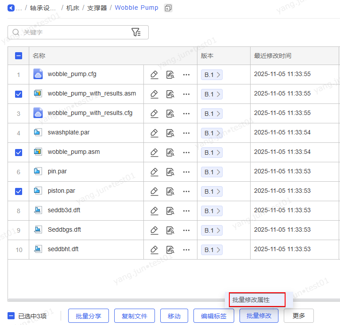Image resolution: width=340 pixels, height=325 pixels.
Task: Uncheck the piston.par row checkbox
Action: (x=19, y=191)
